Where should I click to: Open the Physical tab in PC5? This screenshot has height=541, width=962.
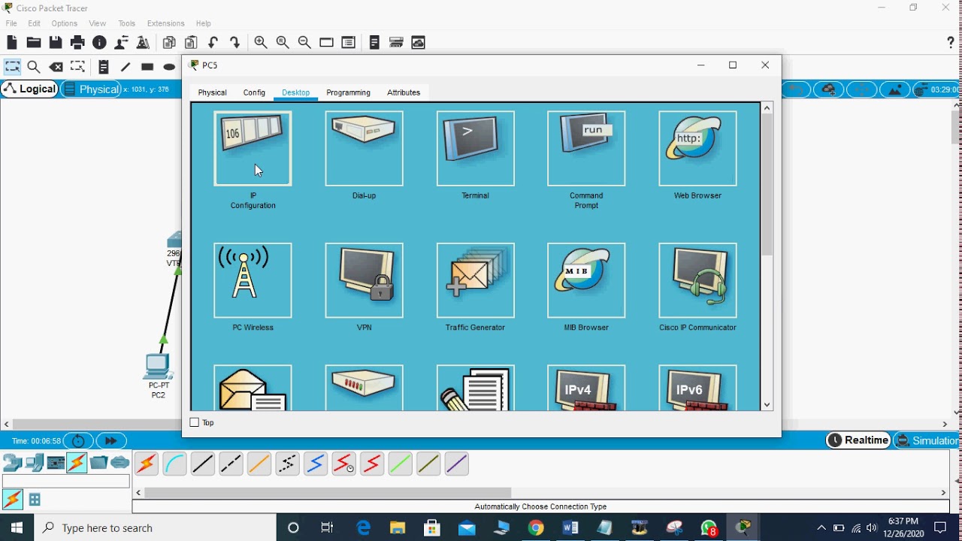(x=212, y=92)
